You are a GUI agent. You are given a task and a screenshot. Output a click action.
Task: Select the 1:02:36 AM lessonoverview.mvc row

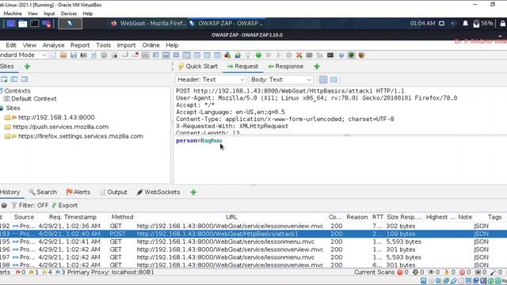coord(253,226)
